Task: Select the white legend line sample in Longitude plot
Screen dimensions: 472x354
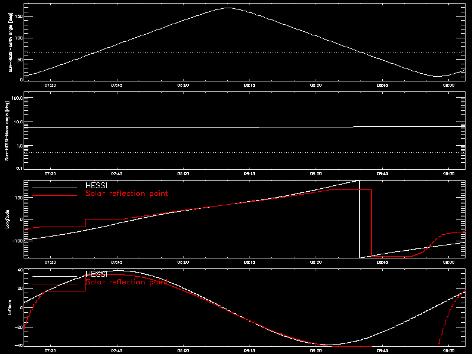Action: point(55,188)
